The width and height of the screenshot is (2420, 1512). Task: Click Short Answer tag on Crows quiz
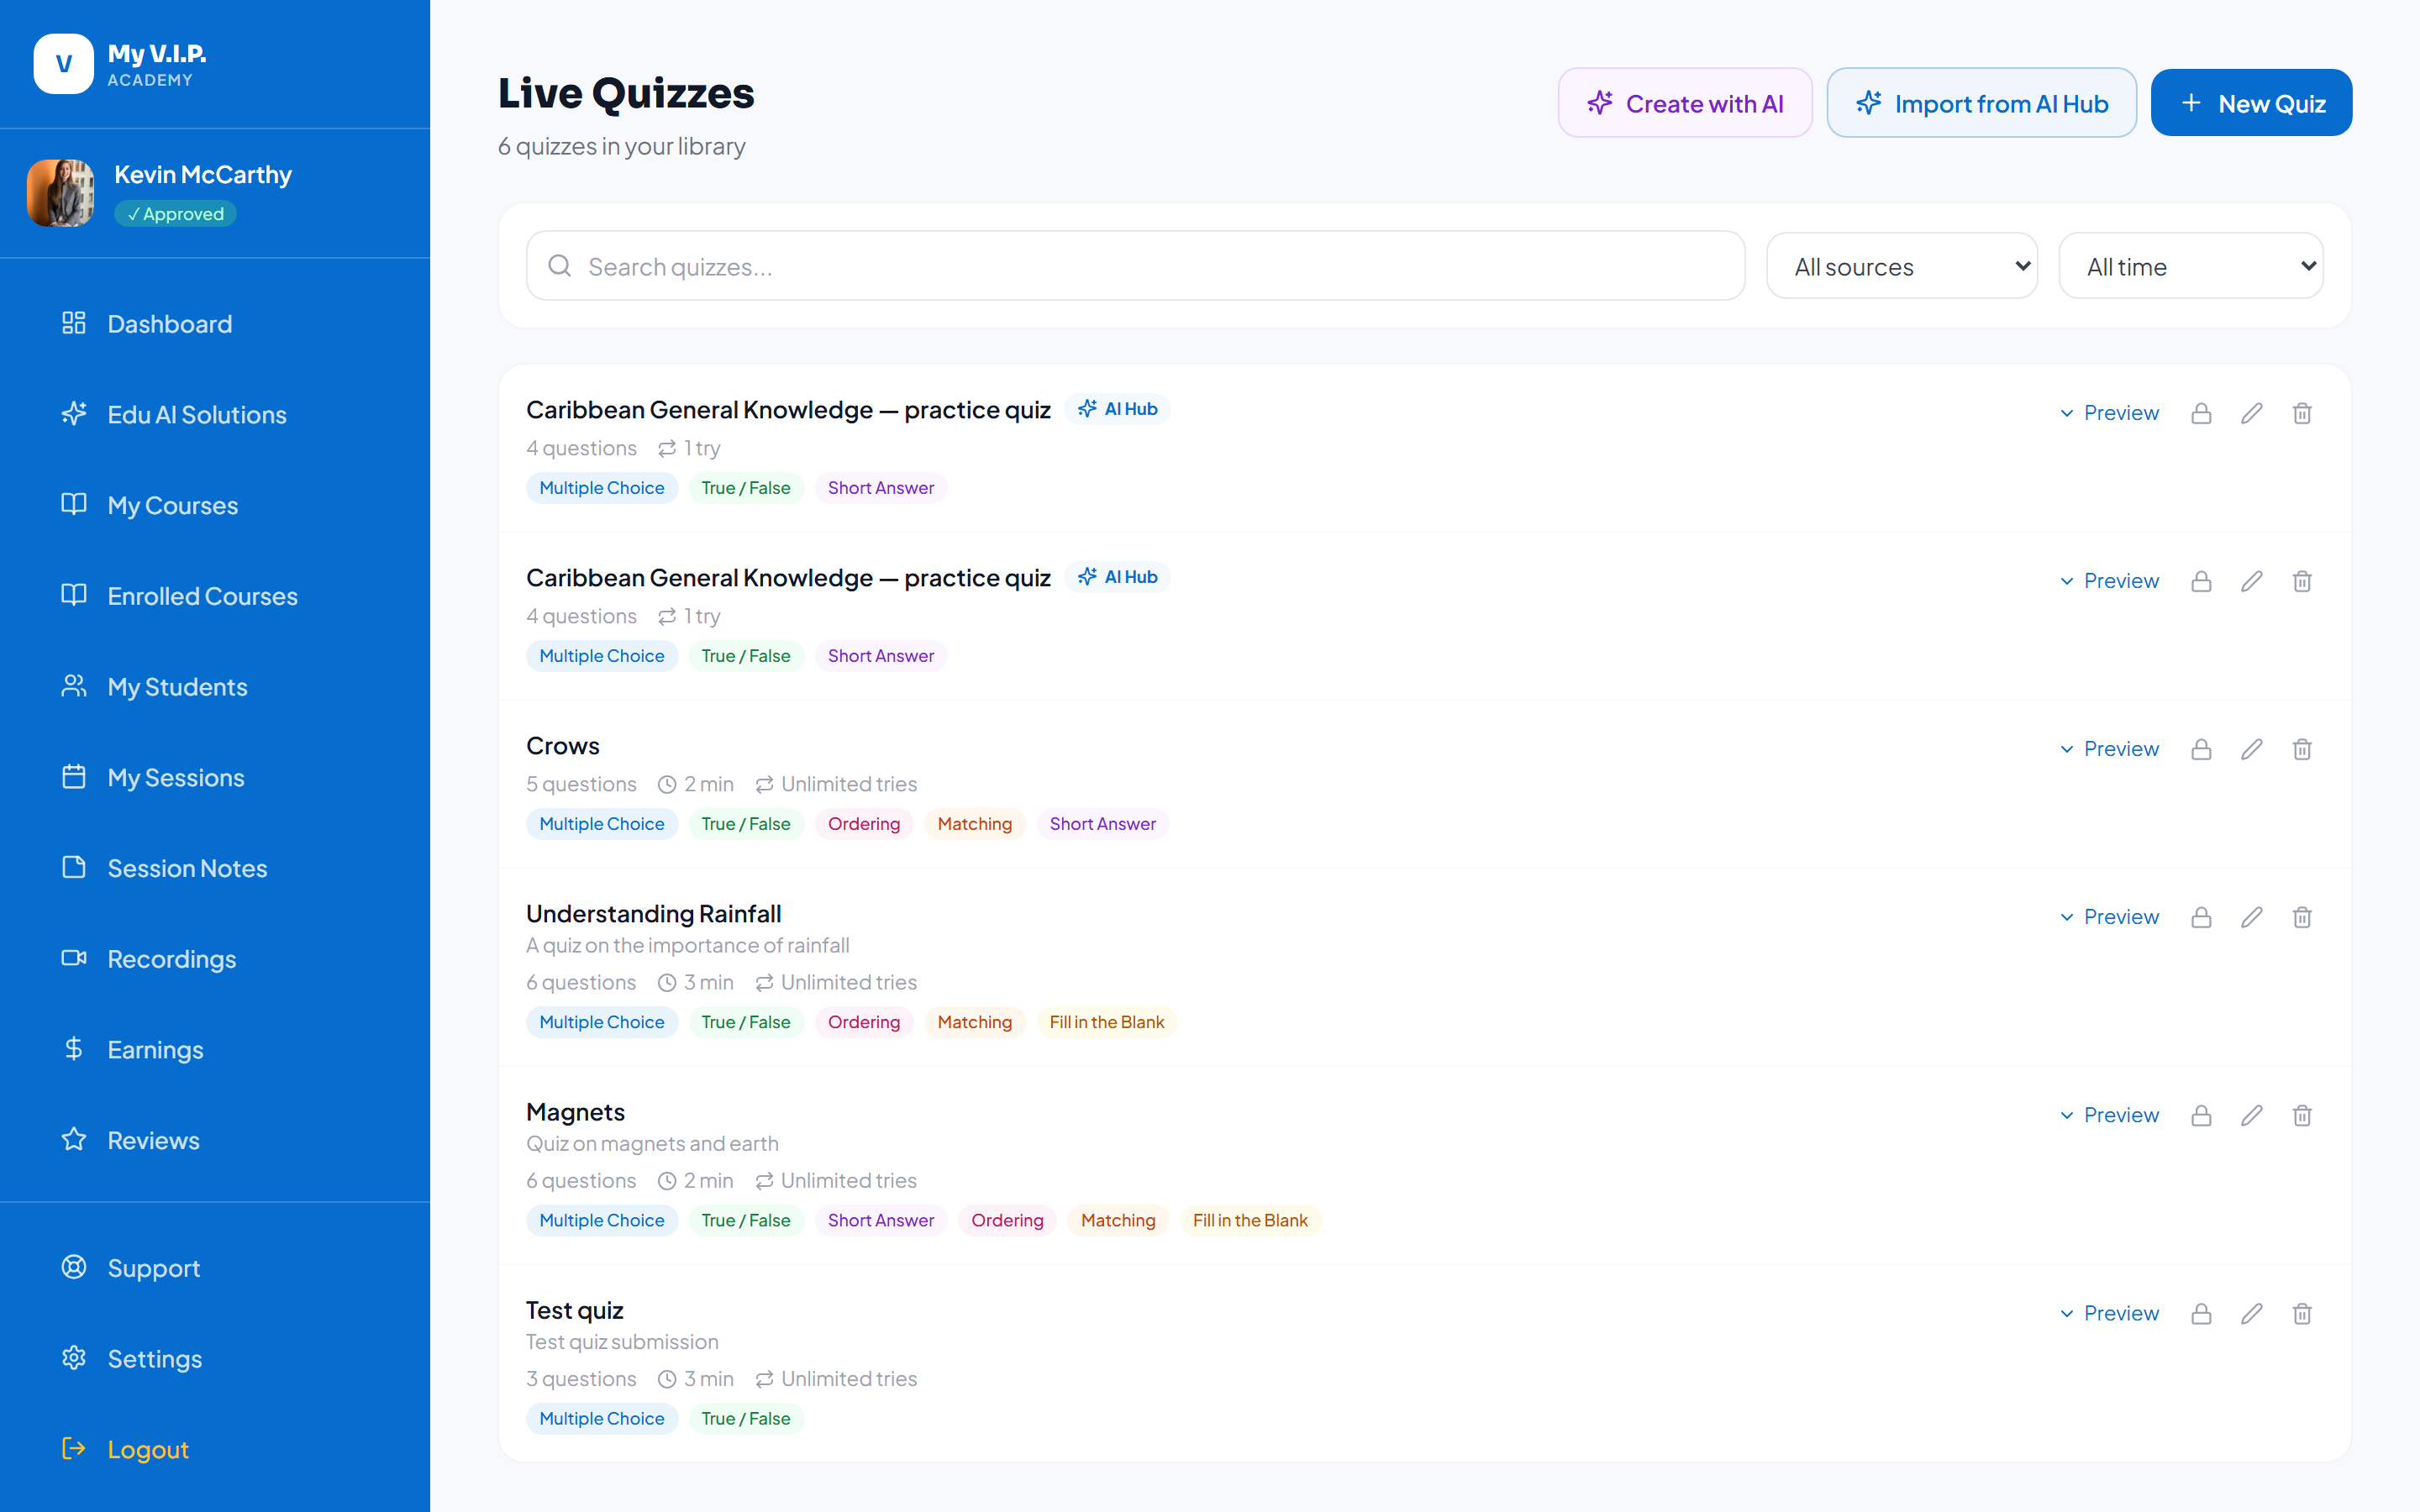click(x=1102, y=824)
